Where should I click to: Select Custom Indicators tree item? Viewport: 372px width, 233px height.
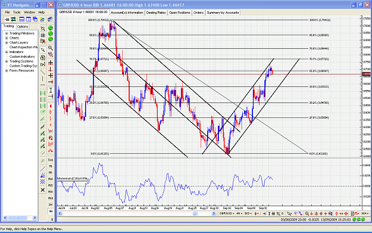coord(22,57)
